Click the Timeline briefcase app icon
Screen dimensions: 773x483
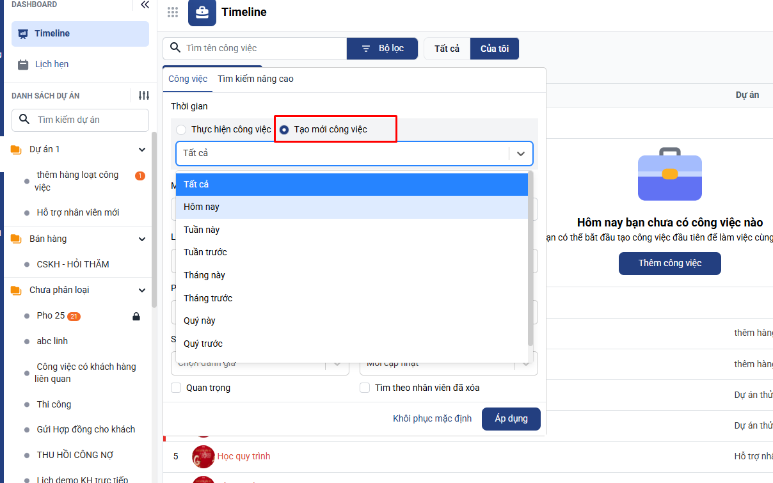tap(202, 12)
